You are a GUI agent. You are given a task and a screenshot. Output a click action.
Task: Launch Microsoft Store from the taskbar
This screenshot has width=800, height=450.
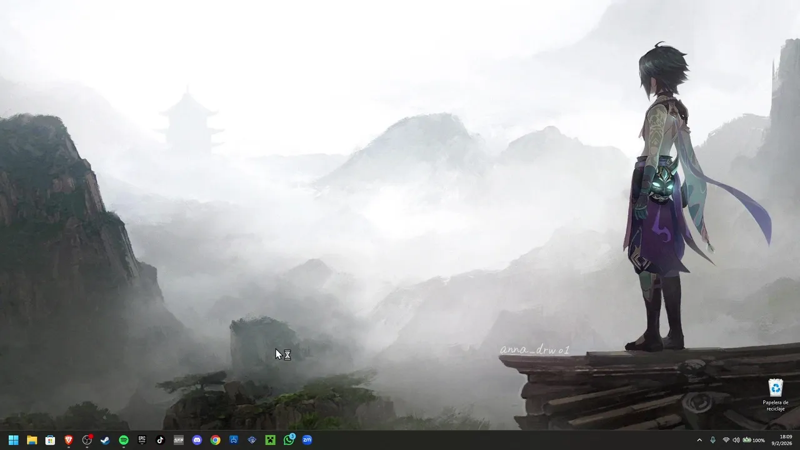click(x=50, y=440)
